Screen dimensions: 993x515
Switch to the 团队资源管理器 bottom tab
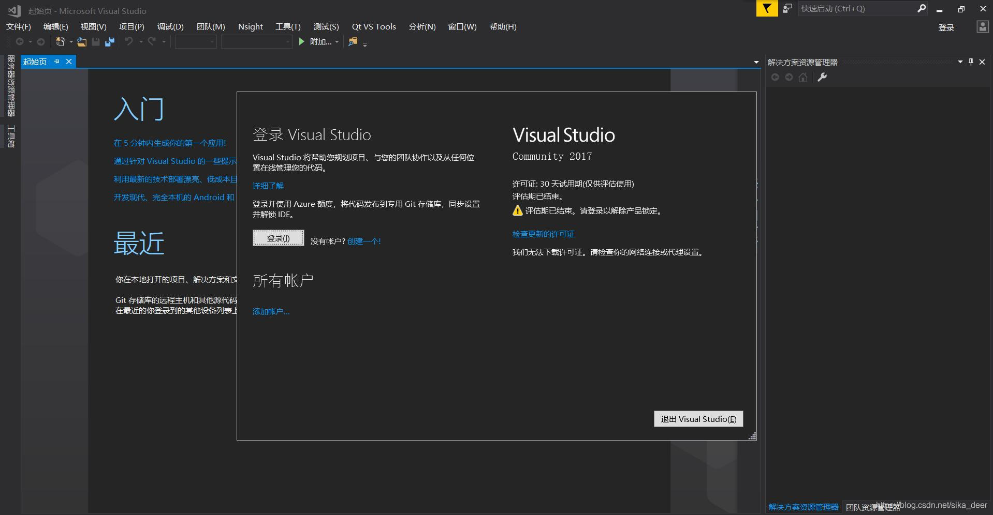pyautogui.click(x=873, y=507)
